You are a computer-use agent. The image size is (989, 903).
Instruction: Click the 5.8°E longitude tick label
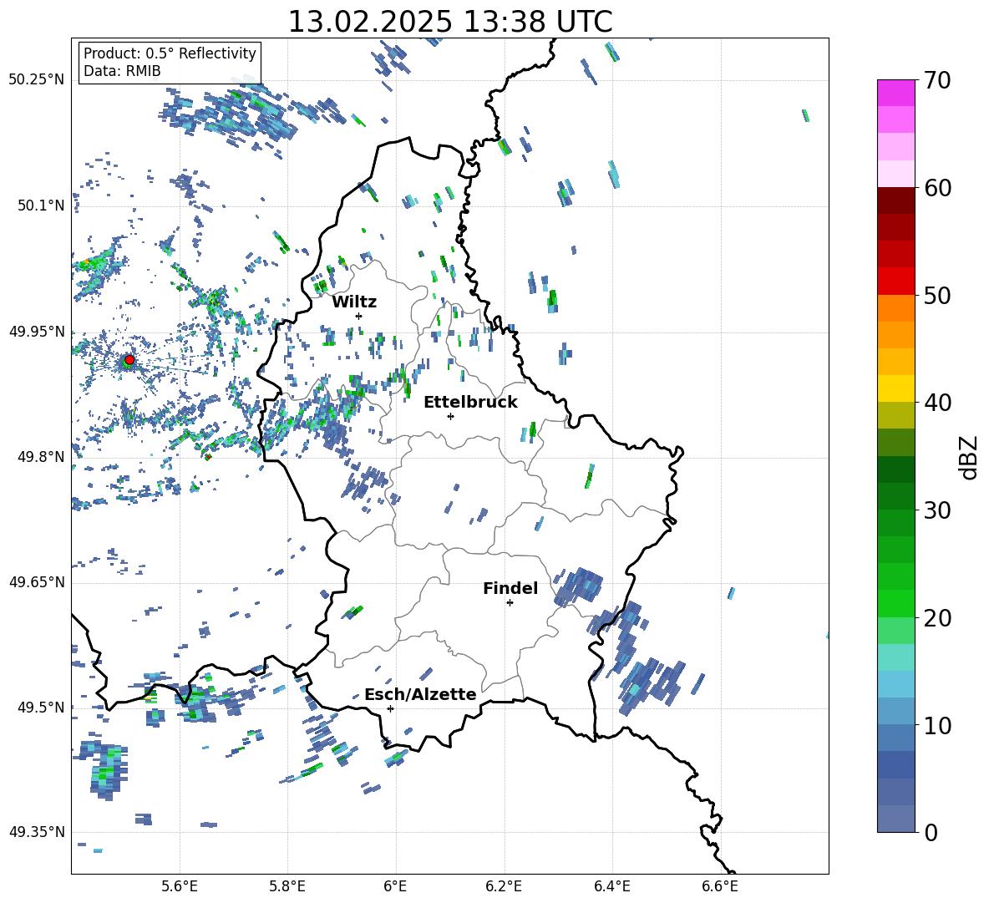click(x=287, y=886)
